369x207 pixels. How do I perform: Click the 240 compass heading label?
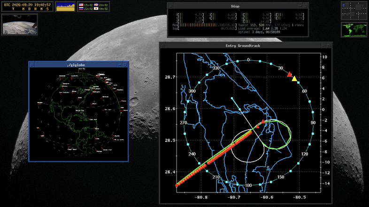192,154
